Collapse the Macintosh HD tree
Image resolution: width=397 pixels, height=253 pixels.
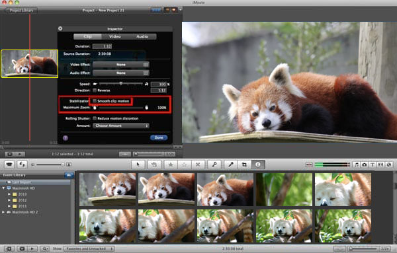pyautogui.click(x=3, y=188)
